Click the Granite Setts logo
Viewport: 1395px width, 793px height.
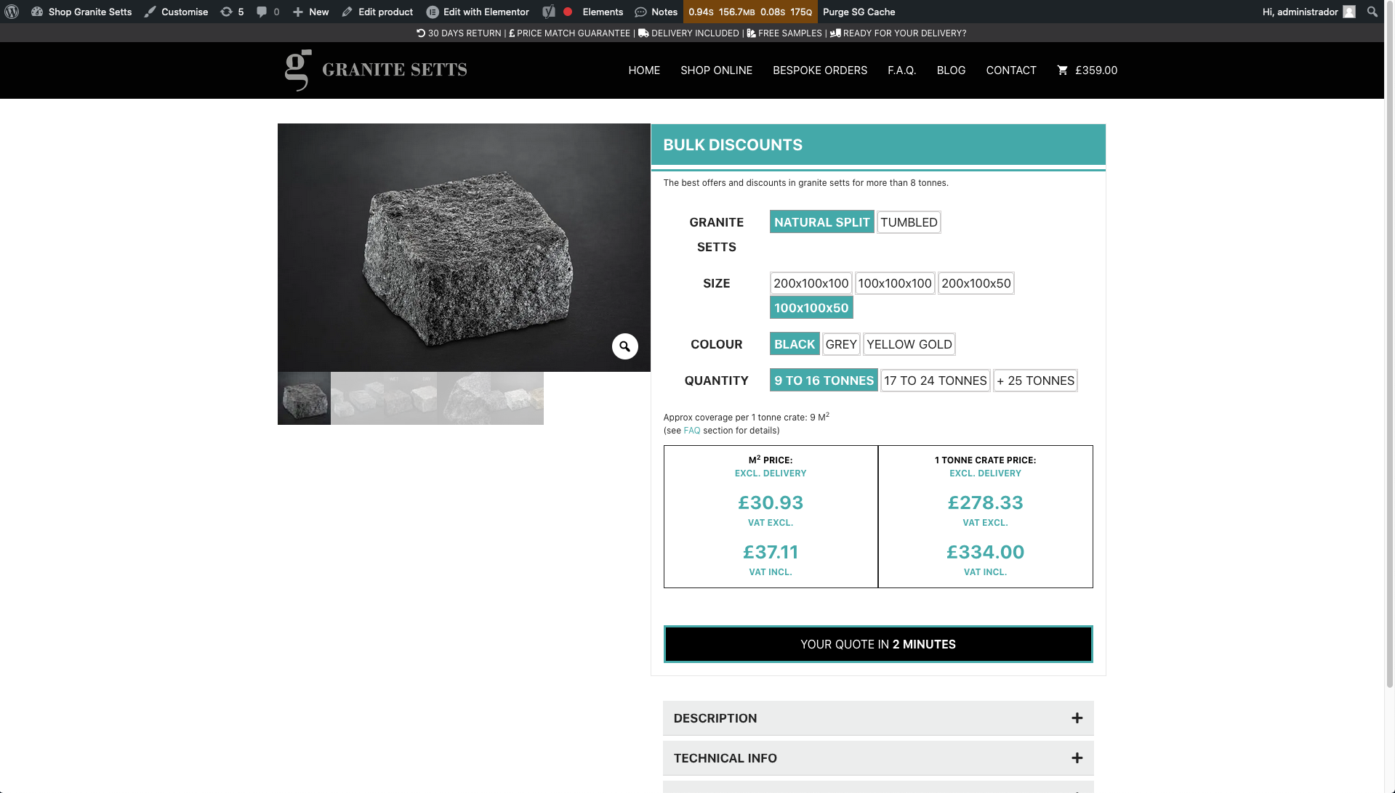376,70
